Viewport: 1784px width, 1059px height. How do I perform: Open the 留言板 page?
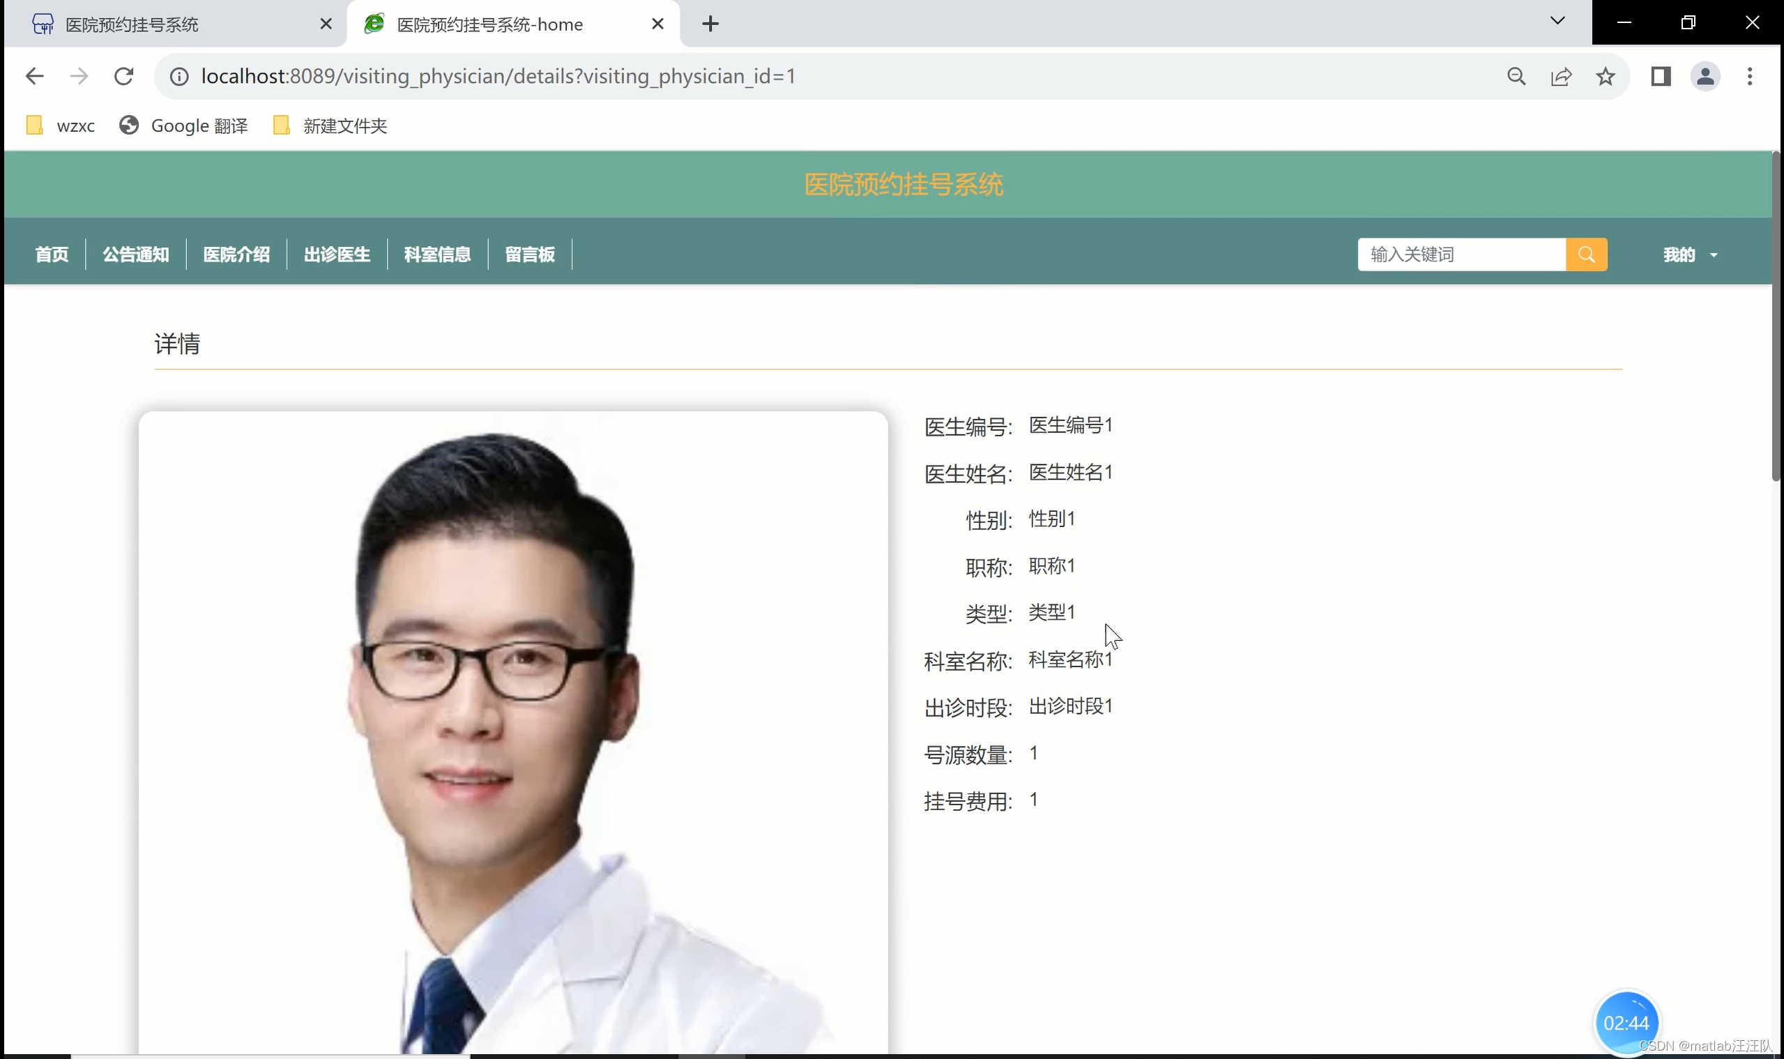[x=530, y=254]
